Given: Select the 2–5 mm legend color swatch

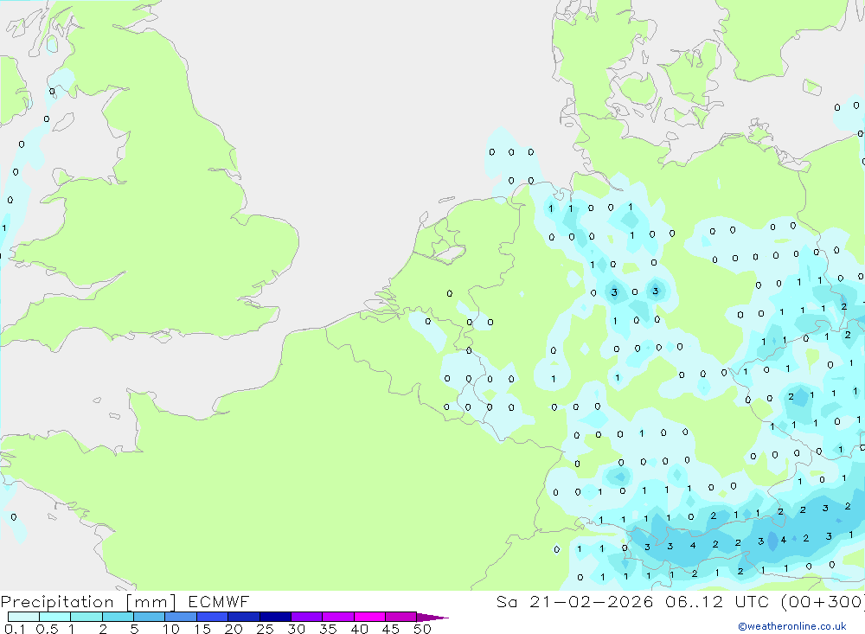Looking at the screenshot, I should (x=118, y=617).
